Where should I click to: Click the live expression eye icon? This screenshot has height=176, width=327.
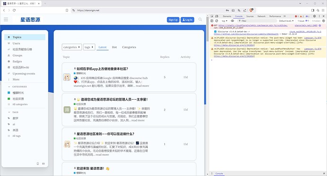232,21
